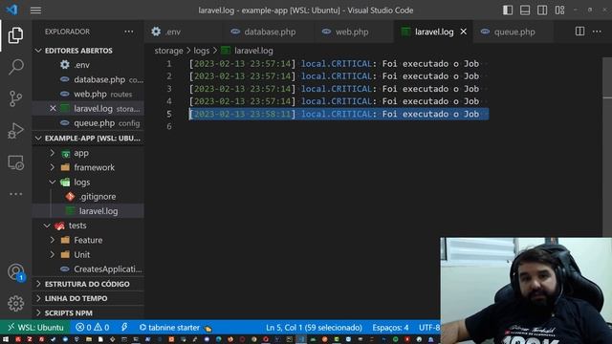
Task: Collapse the tests folder
Action: point(88,226)
